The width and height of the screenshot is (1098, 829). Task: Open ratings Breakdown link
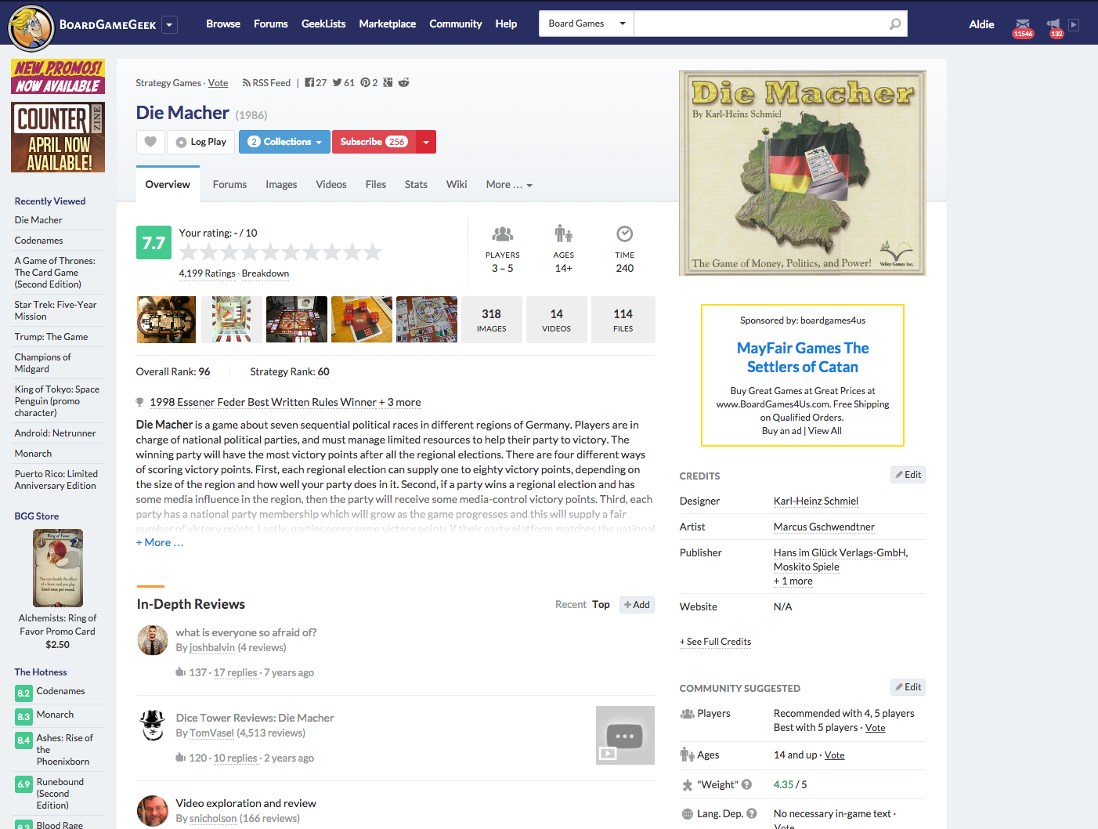click(265, 273)
